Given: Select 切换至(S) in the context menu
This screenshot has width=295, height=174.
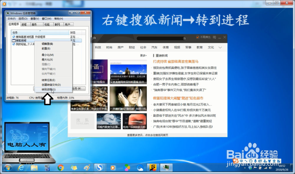Looking at the screenshot, I should click(53, 44).
